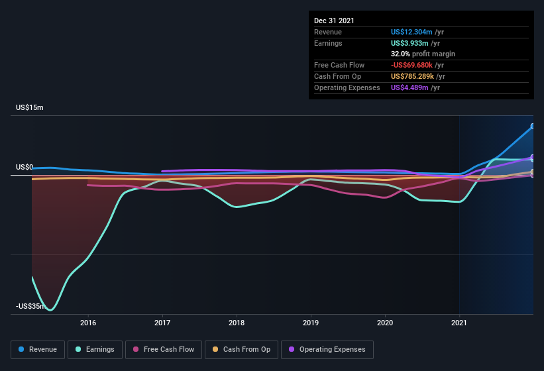Select the 2016 label on the time axis
544x371 pixels.
pos(88,323)
